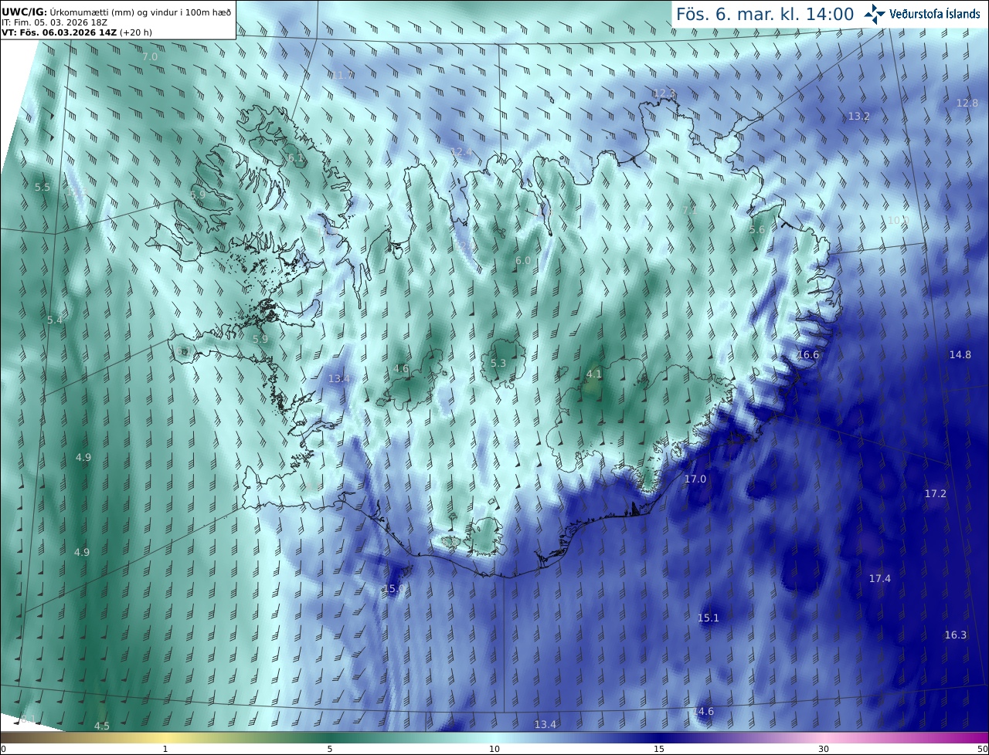989x755 pixels.
Task: Click the 'Fös. 6. mar. kl. 14:00' timestamp
Action: (765, 14)
